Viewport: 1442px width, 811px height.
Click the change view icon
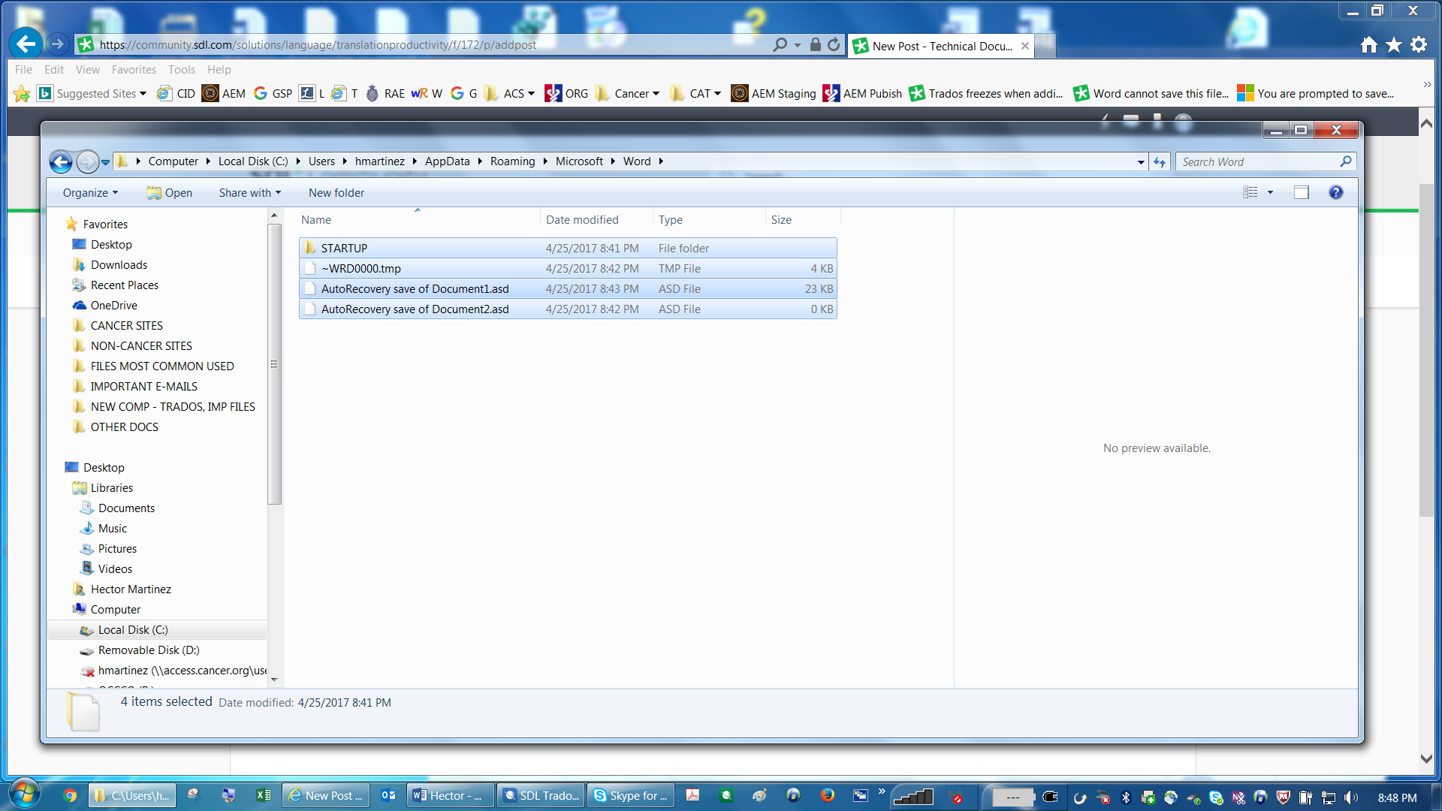1250,192
